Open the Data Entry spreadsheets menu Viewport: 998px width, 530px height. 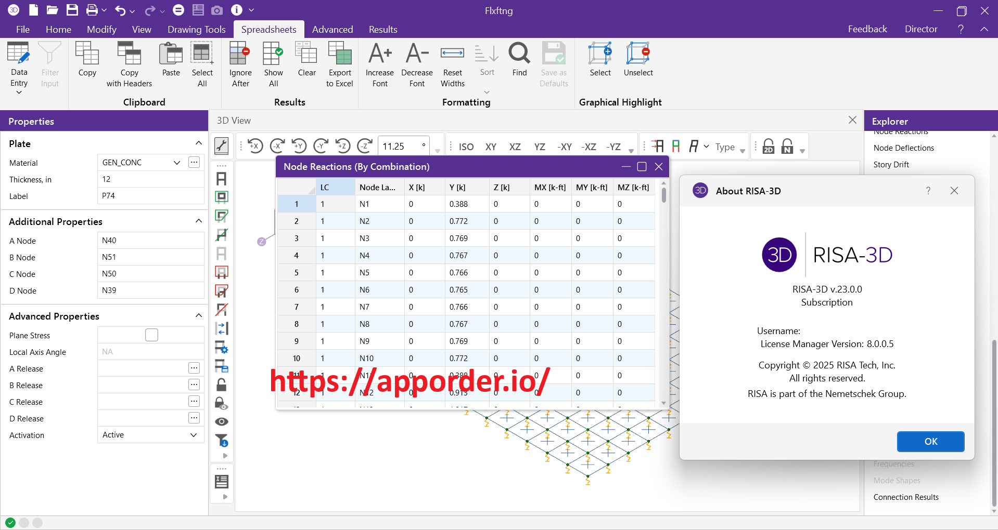(x=19, y=68)
